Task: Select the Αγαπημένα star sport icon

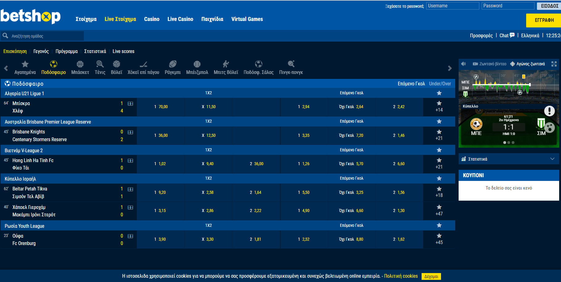Action: point(25,64)
